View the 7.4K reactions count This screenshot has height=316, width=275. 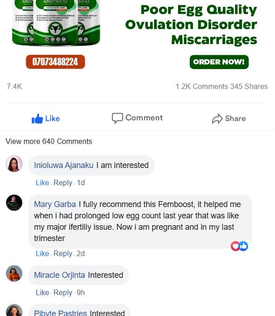pos(14,86)
